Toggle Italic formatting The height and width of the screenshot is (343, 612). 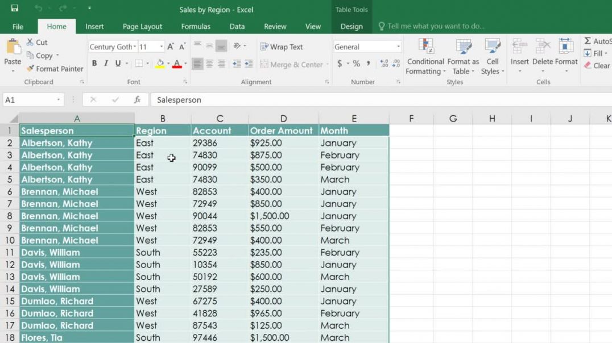tap(106, 64)
